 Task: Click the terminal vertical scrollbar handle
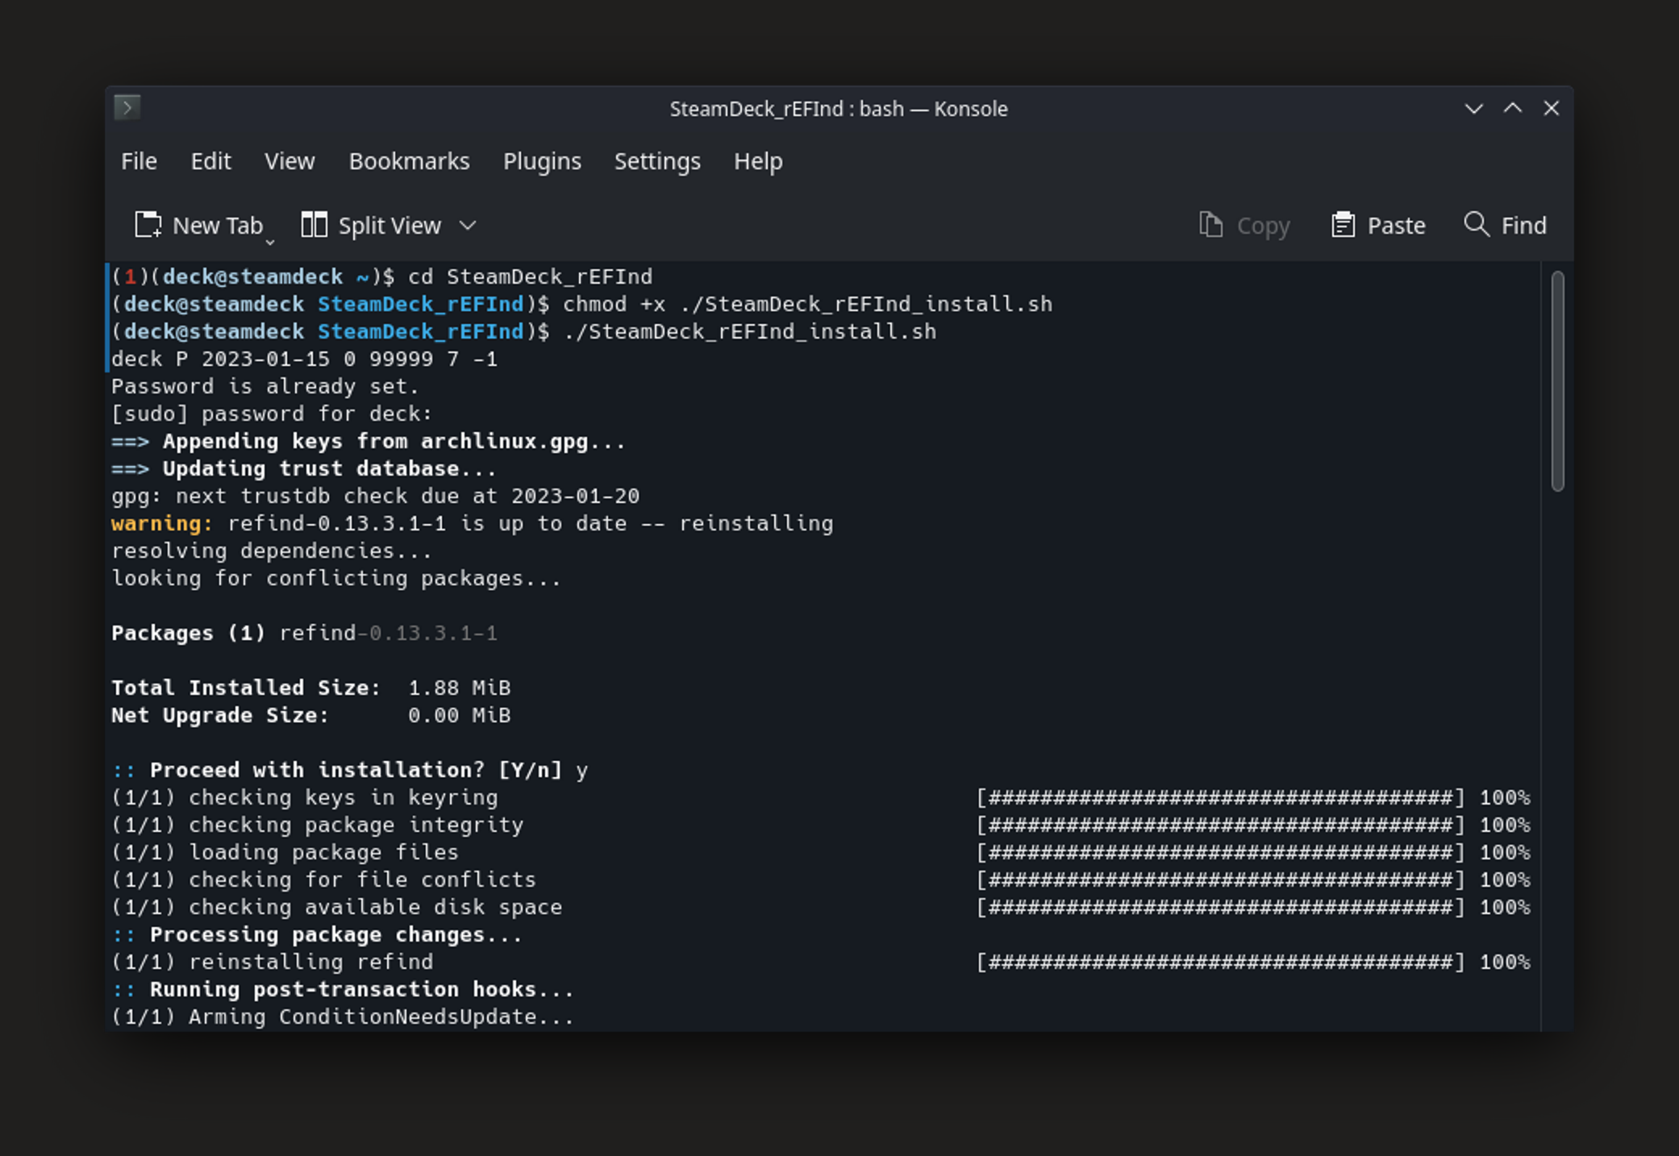pos(1557,380)
